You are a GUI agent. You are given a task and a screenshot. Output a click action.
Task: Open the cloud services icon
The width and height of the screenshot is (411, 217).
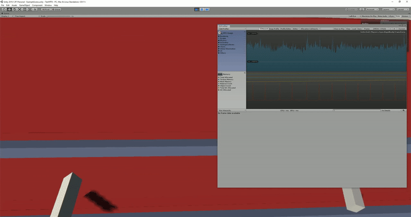pos(362,9)
